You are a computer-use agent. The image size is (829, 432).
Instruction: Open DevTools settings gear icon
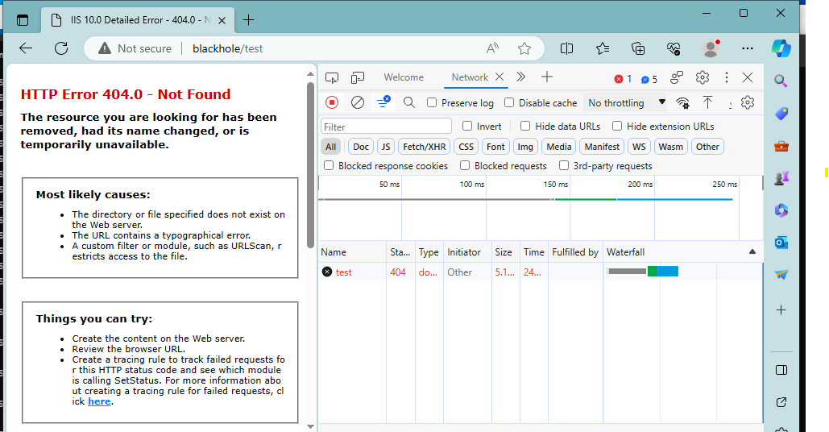pyautogui.click(x=703, y=77)
